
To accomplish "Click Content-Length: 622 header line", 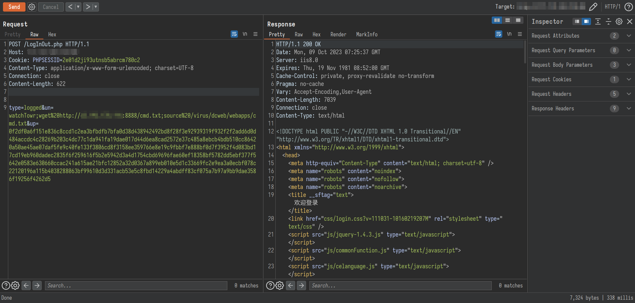I will coord(37,84).
